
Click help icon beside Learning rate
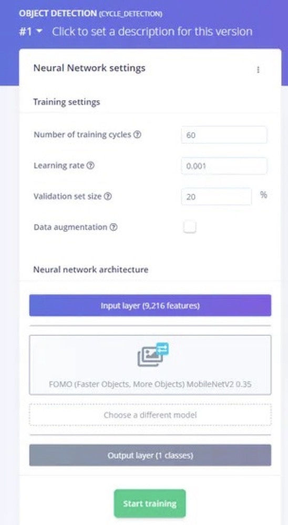pyautogui.click(x=90, y=165)
